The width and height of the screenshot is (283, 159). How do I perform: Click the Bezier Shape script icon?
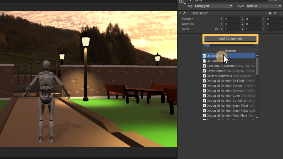point(204,71)
